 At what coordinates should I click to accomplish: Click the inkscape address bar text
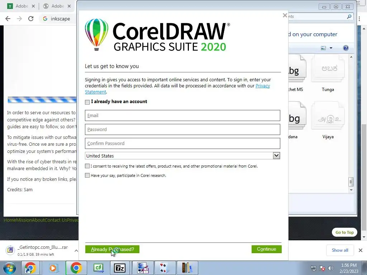60,19
